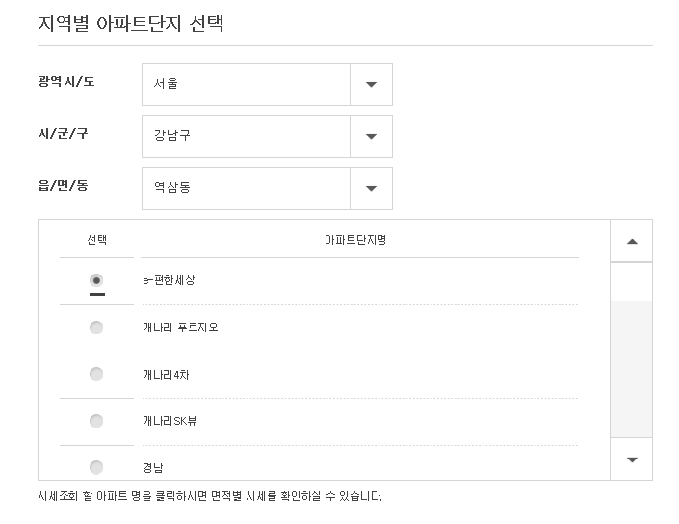Select the 경남 radio button
This screenshot has width=679, height=524.
pos(96,467)
